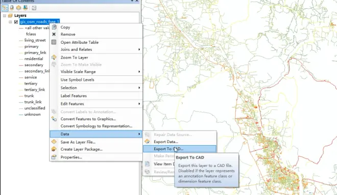Viewport: 337px width, 195px height.
Task: Expand the Visible Scale Range submenu arrow
Action: point(139,72)
